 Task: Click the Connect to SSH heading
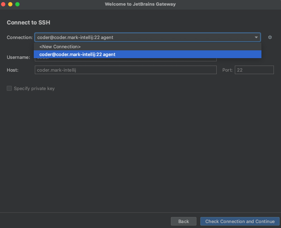(28, 23)
